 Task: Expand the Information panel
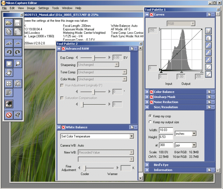pos(147,170)
